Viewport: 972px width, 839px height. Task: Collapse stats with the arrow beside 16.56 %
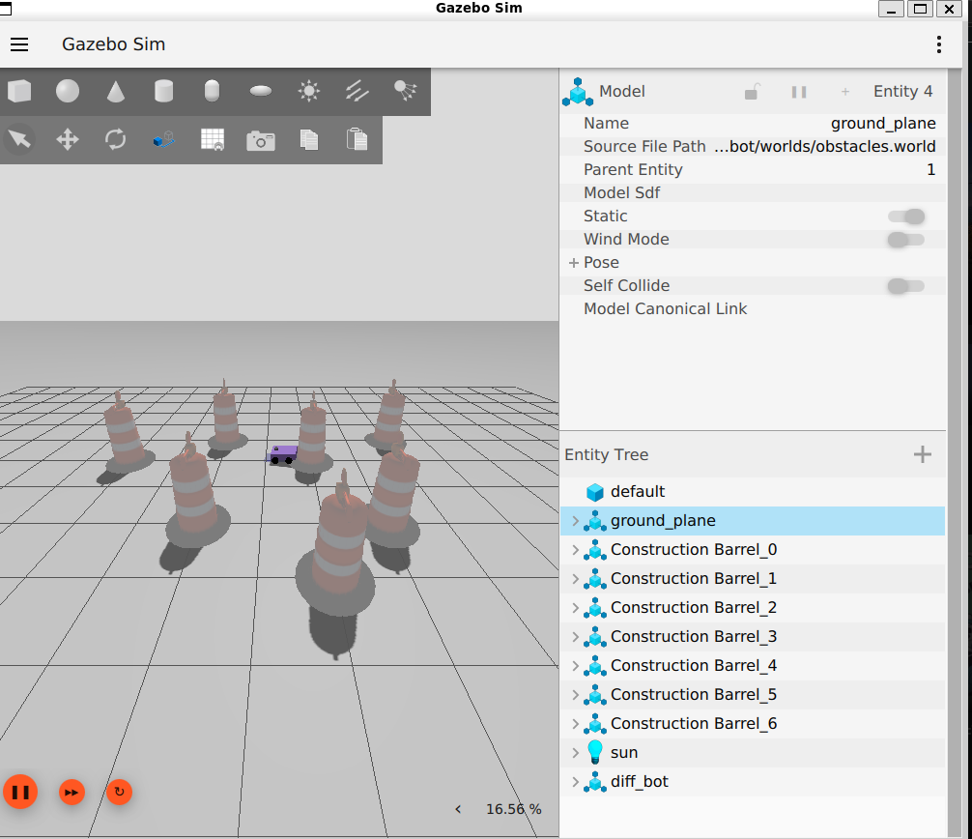pyautogui.click(x=457, y=809)
